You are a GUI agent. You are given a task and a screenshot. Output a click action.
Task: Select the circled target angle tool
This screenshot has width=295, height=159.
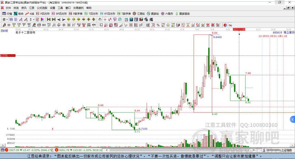coord(59,25)
